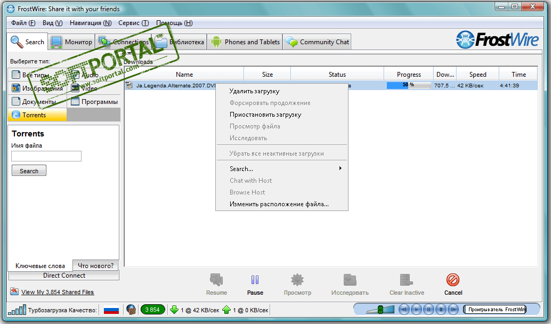Click the player pause button
Image resolution: width=551 pixels, height=324 pixels.
tap(429, 310)
